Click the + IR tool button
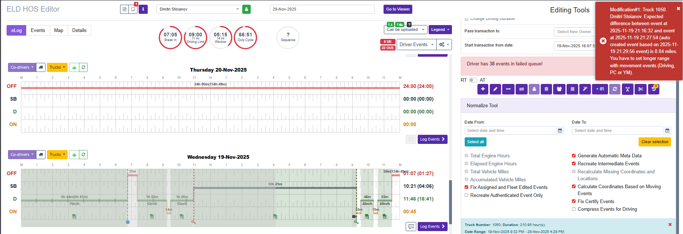683x234 pixels. 600,89
